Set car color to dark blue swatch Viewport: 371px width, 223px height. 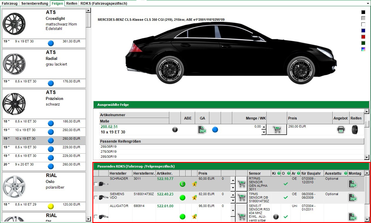tap(363, 31)
